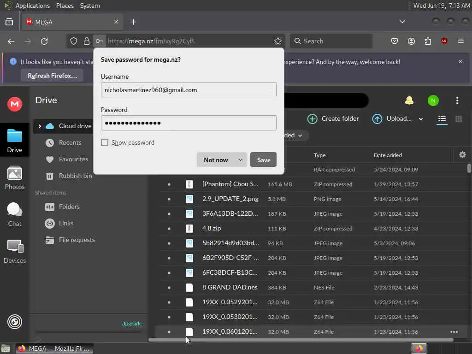Click the MEGA Mozilla Firefox taskbar button
472x354 pixels.
[54, 348]
